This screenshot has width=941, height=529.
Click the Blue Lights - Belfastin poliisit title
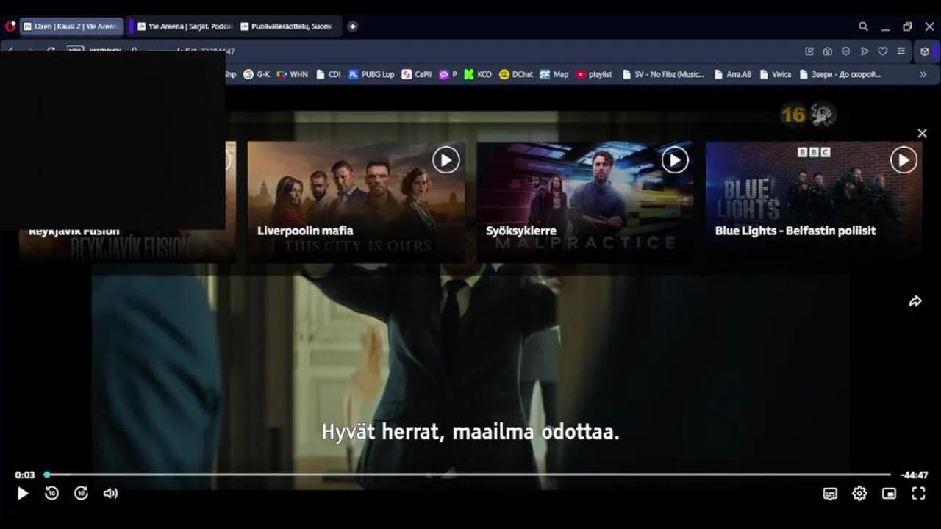[x=795, y=231]
